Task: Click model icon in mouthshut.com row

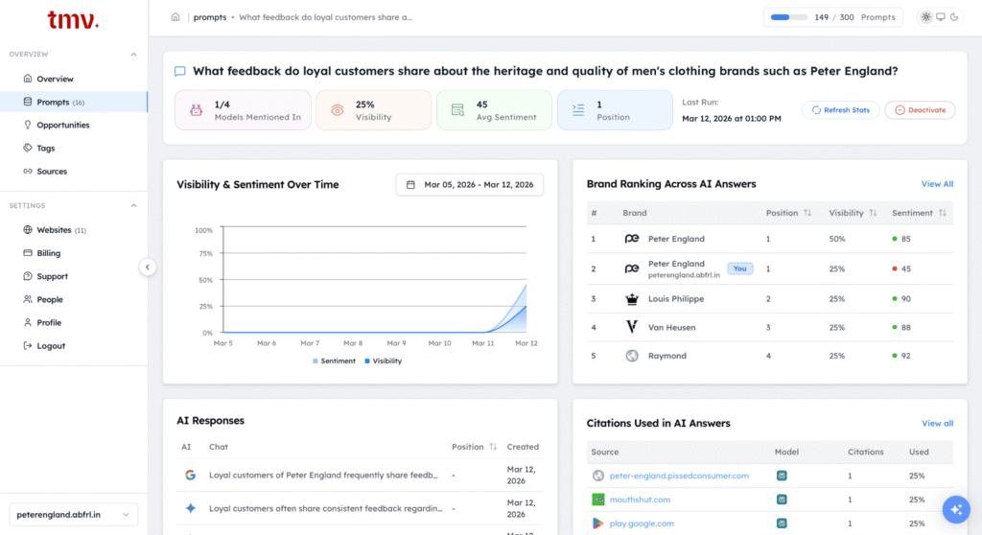Action: pyautogui.click(x=782, y=500)
